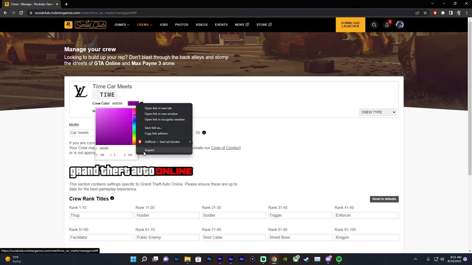Screen dimensions: 472x265
Task: Open the Social Club profile avatar menu
Action: coord(400,25)
